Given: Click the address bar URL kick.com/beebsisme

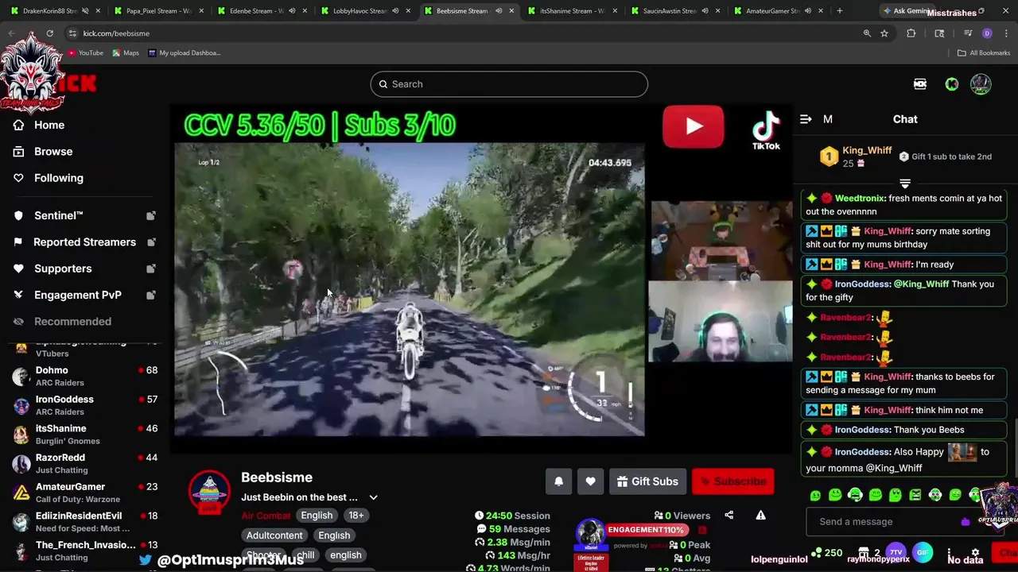Looking at the screenshot, I should click(x=116, y=33).
